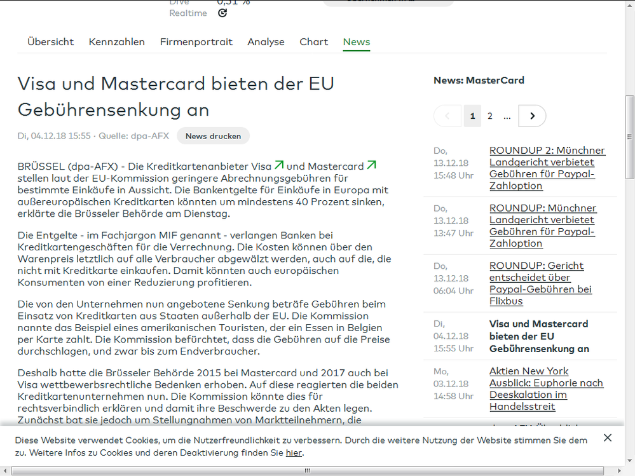635x476 pixels.
Task: Open the Analyse section
Action: coord(266,42)
